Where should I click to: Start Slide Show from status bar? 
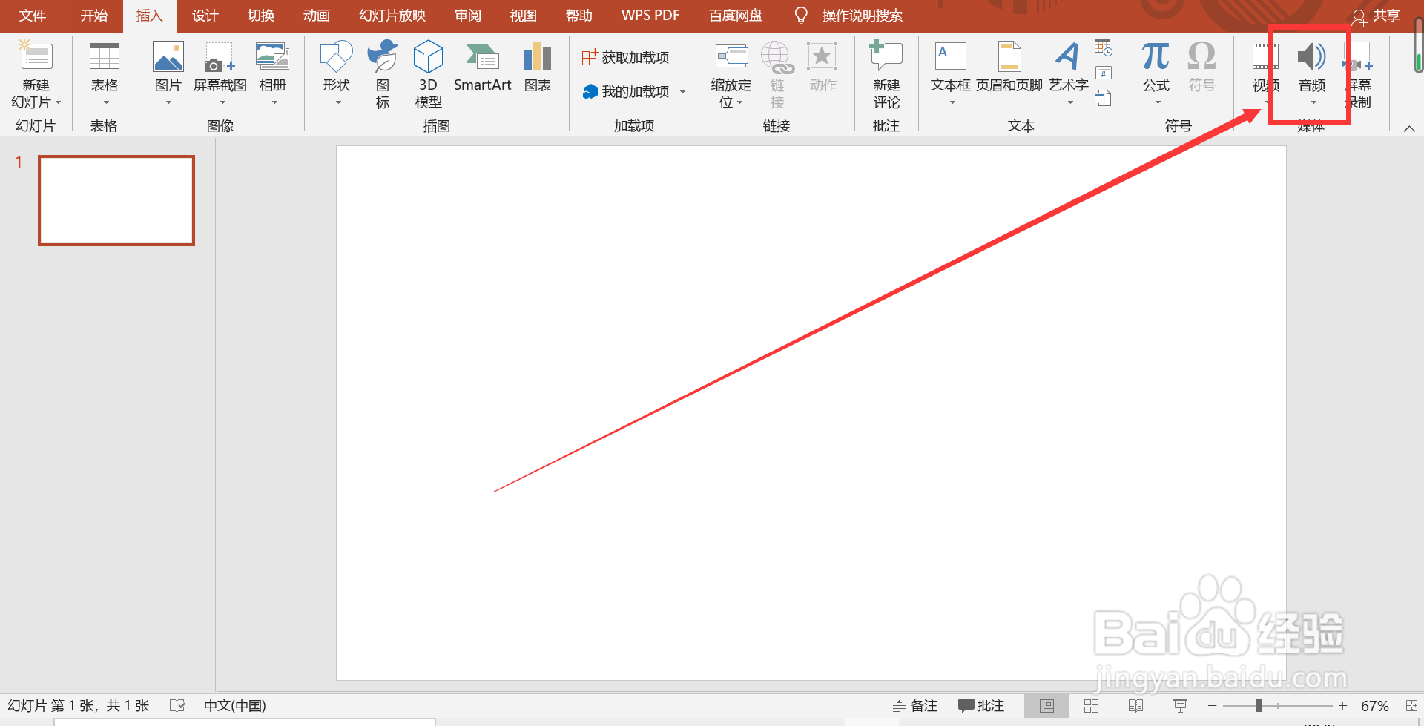1180,706
